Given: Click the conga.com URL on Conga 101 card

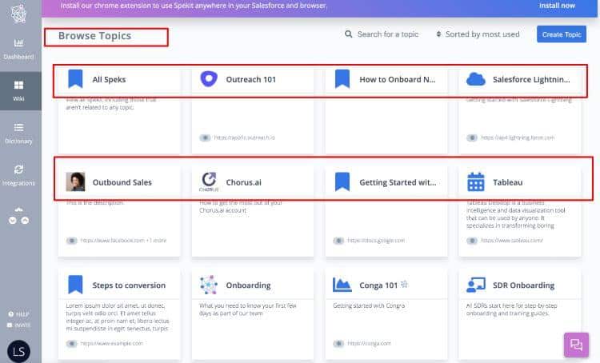Looking at the screenshot, I should point(369,343).
